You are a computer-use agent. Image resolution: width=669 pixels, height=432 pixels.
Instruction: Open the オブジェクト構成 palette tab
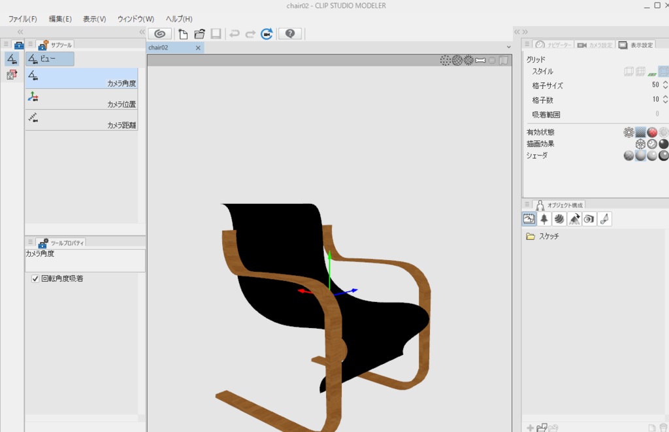click(x=559, y=205)
